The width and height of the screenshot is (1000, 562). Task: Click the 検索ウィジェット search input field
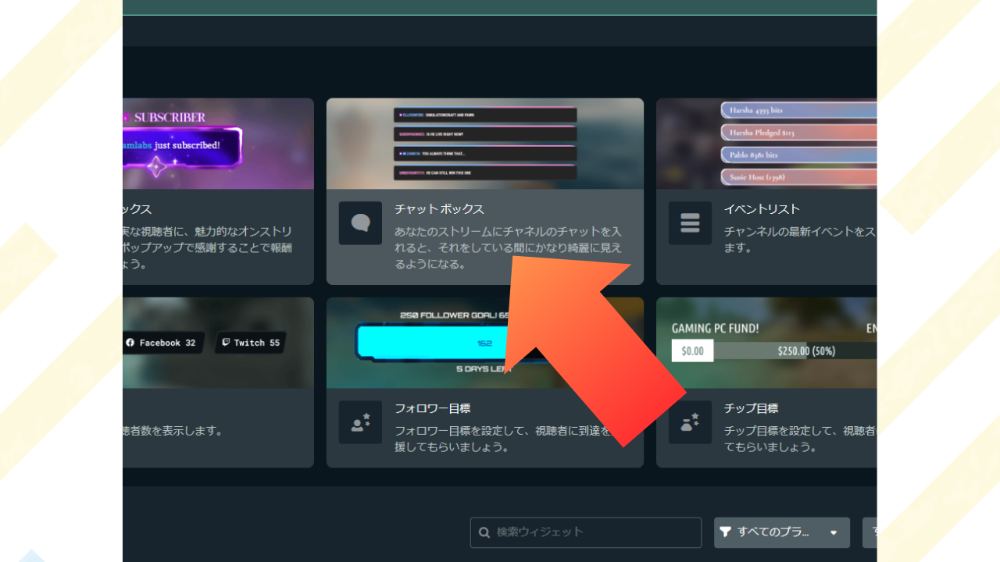(x=584, y=532)
